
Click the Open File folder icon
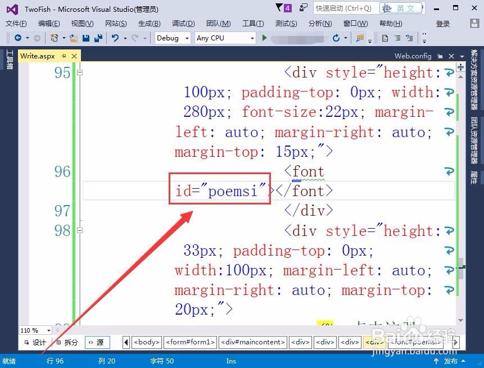click(x=73, y=38)
